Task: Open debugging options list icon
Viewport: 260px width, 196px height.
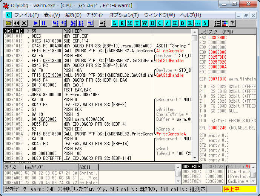Action: 217,23
